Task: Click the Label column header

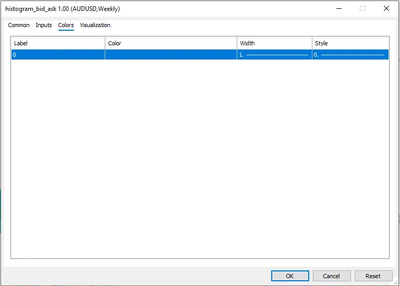Action: coord(58,43)
